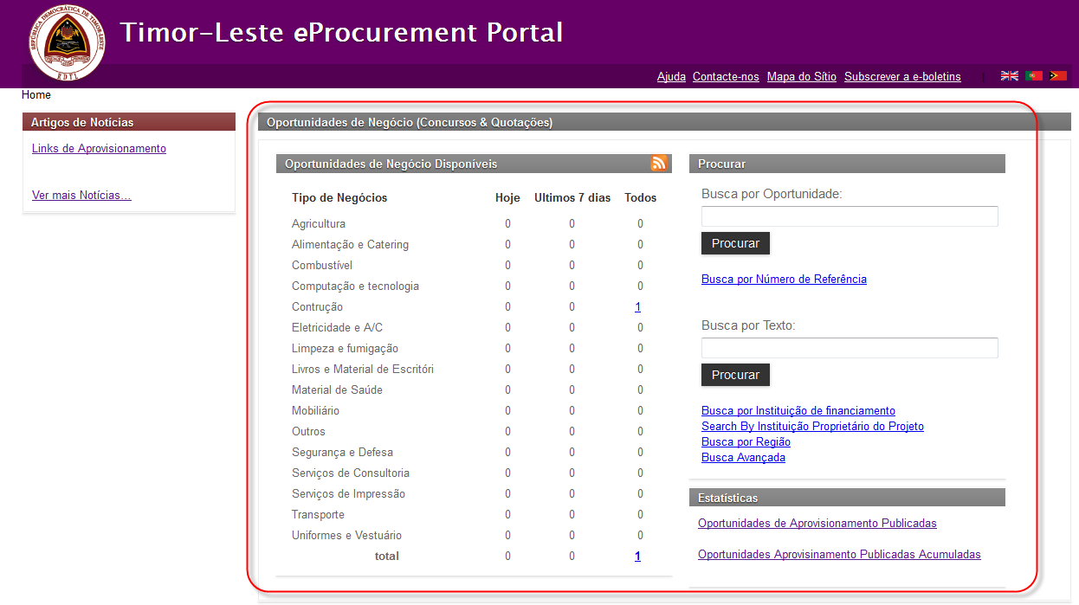Select the Portuguese flag language icon
This screenshot has height=605, width=1079.
(1033, 76)
